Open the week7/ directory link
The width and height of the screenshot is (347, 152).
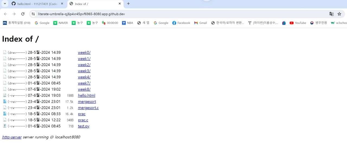point(84,83)
